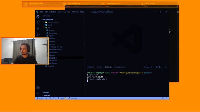
Task: Click the notifications bell in the status bar
Action: tap(167, 98)
